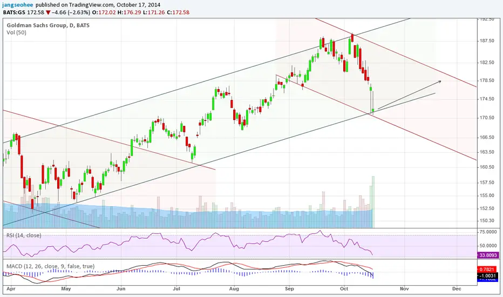Click the RSI 75.0000 scale label
This screenshot has height=297, width=503.
(488, 232)
